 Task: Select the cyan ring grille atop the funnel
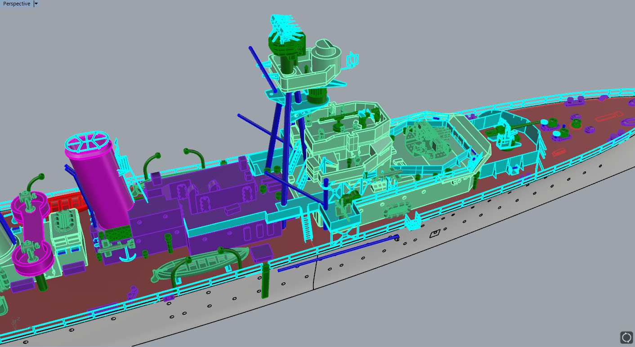(88, 142)
